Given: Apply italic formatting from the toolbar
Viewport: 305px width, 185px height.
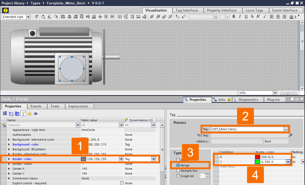Looking at the screenshot, I should click(x=240, y=16).
